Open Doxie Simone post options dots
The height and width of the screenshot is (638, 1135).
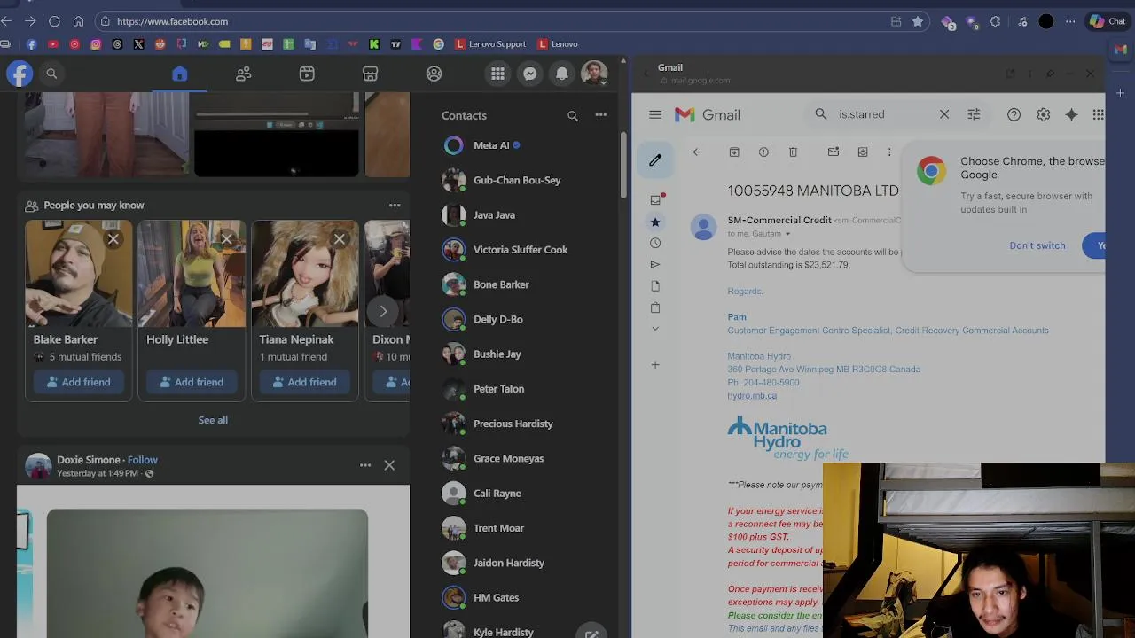(365, 465)
